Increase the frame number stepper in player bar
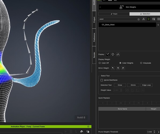Screen dimensions: 160x134 71,131
